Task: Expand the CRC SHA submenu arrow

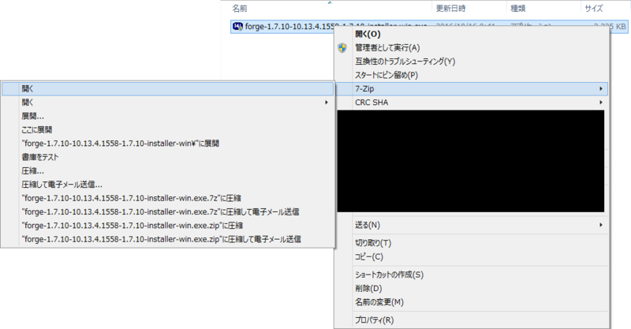Action: [601, 103]
